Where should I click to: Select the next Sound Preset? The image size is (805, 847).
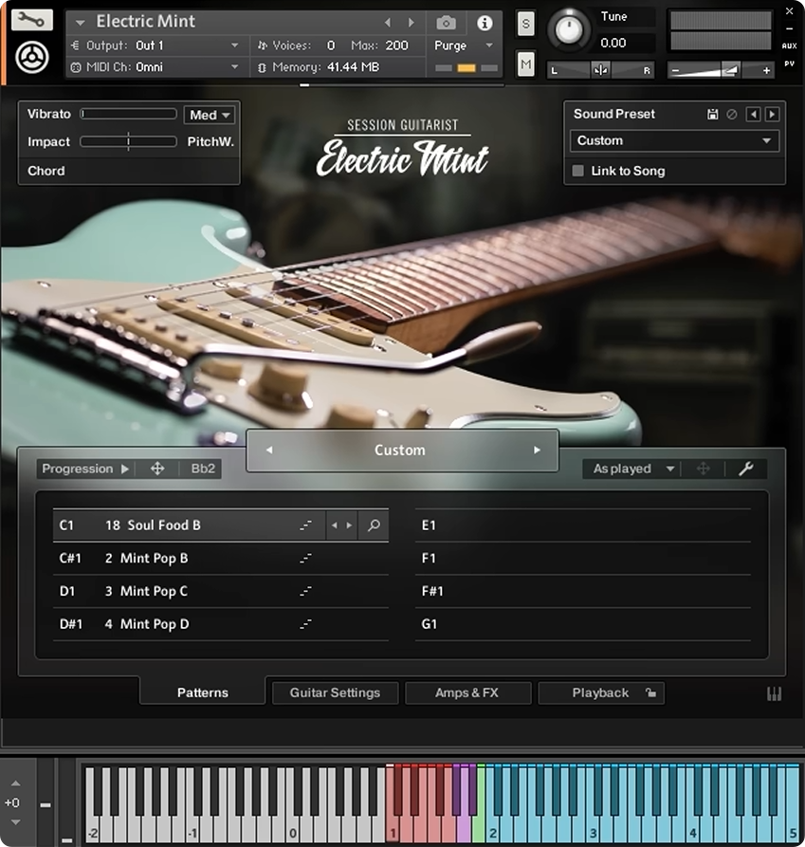coord(772,114)
